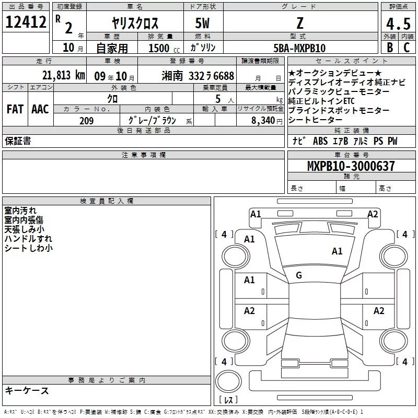Click the A1 mark at the top-left bumper corner
418x418 pixels.
coord(256,214)
